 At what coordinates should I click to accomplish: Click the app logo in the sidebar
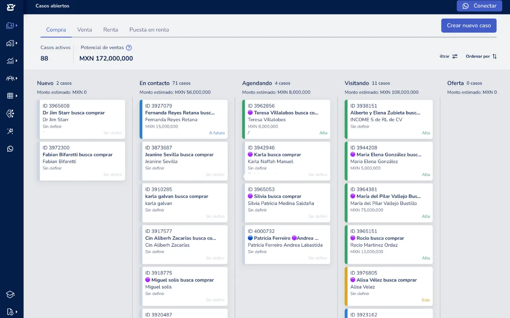tap(11, 7)
